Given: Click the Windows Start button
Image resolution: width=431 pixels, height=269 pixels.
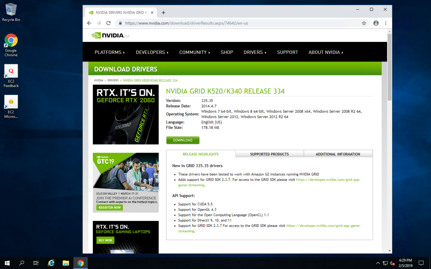Looking at the screenshot, I should [7, 263].
